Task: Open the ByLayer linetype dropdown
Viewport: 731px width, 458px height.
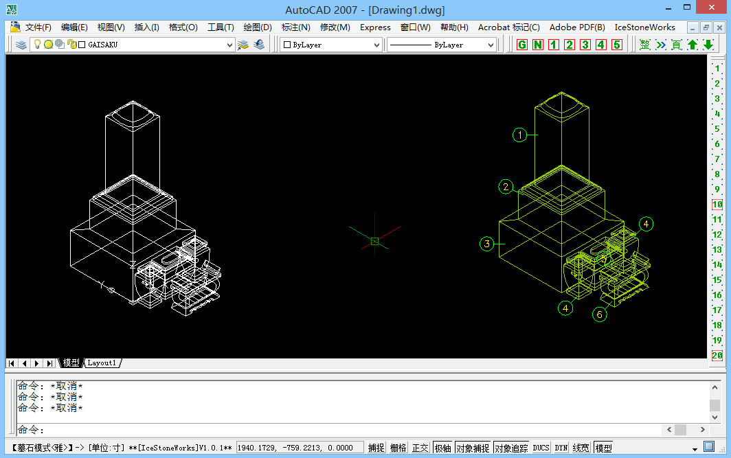Action: click(x=491, y=45)
